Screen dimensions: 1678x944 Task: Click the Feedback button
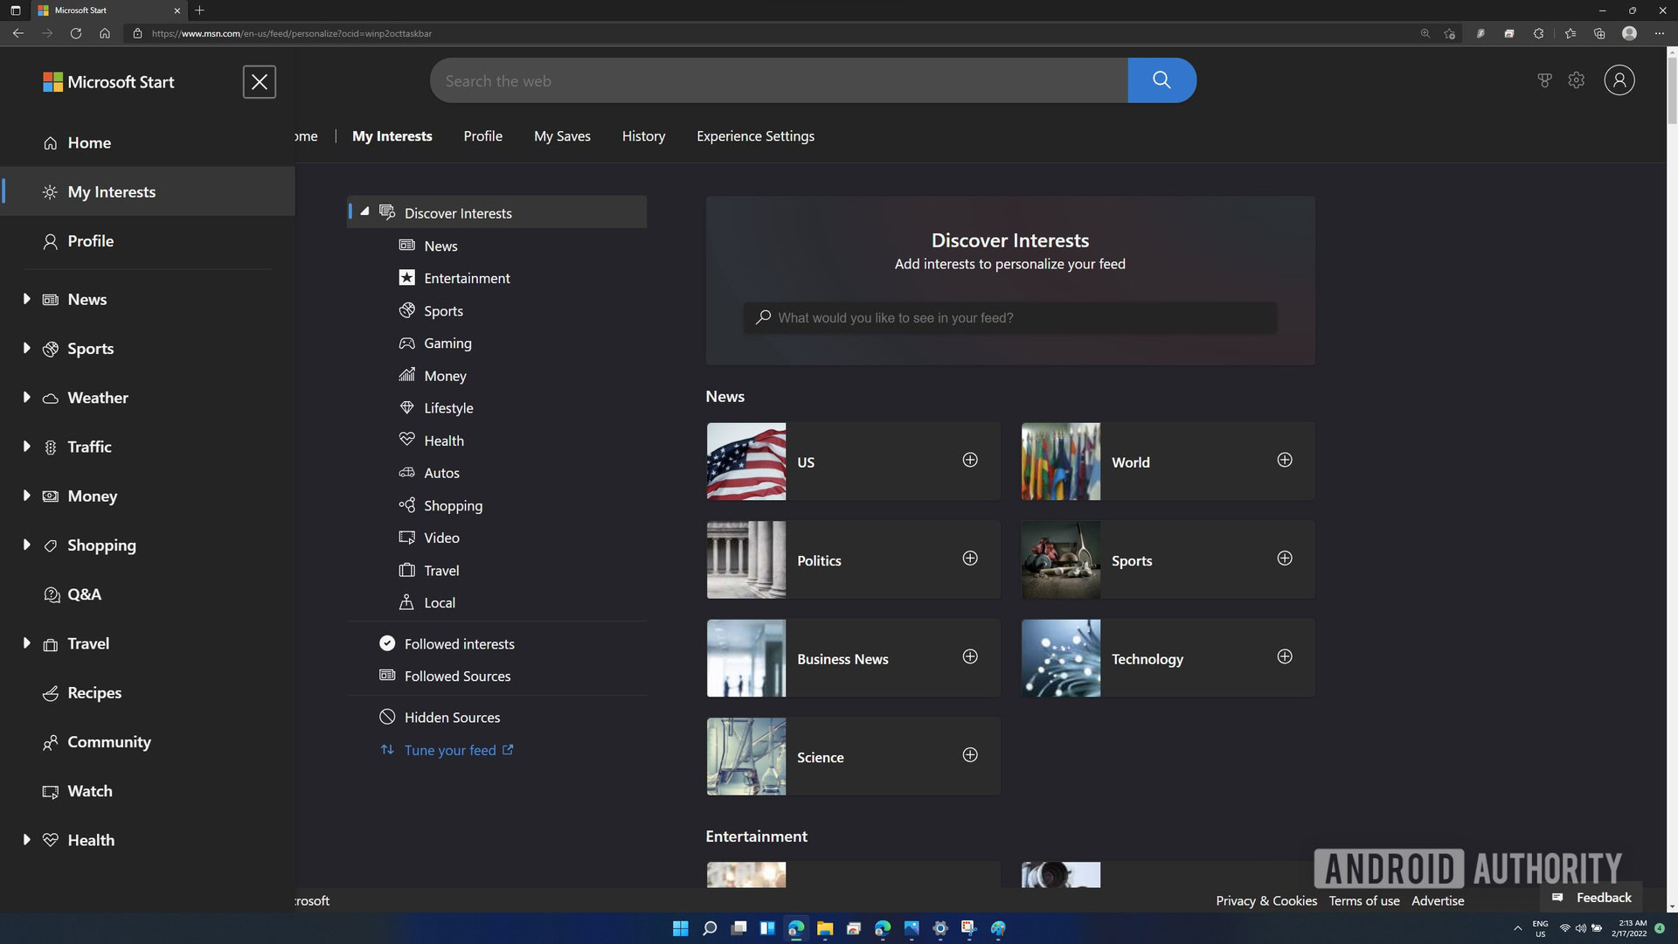[1592, 898]
